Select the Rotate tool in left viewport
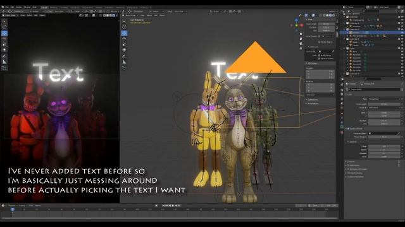405x227 pixels. pos(4,39)
